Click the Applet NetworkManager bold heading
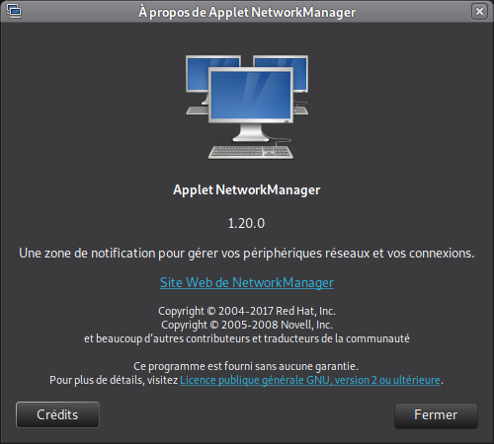This screenshot has width=494, height=444. [x=247, y=190]
